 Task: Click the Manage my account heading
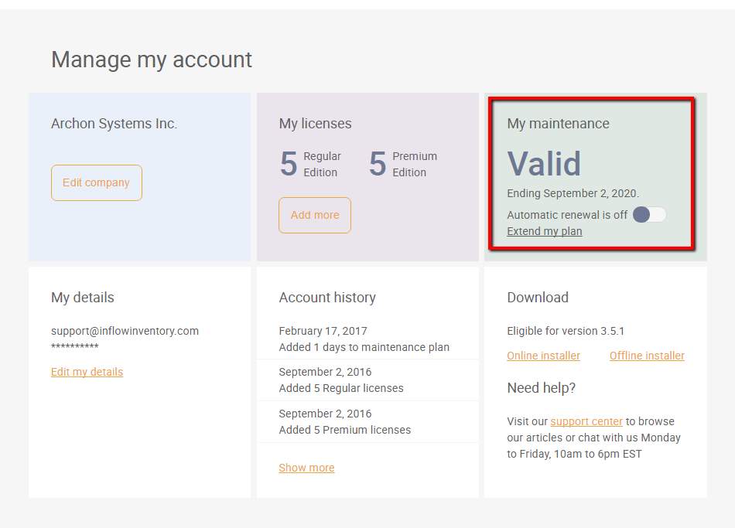[x=152, y=60]
